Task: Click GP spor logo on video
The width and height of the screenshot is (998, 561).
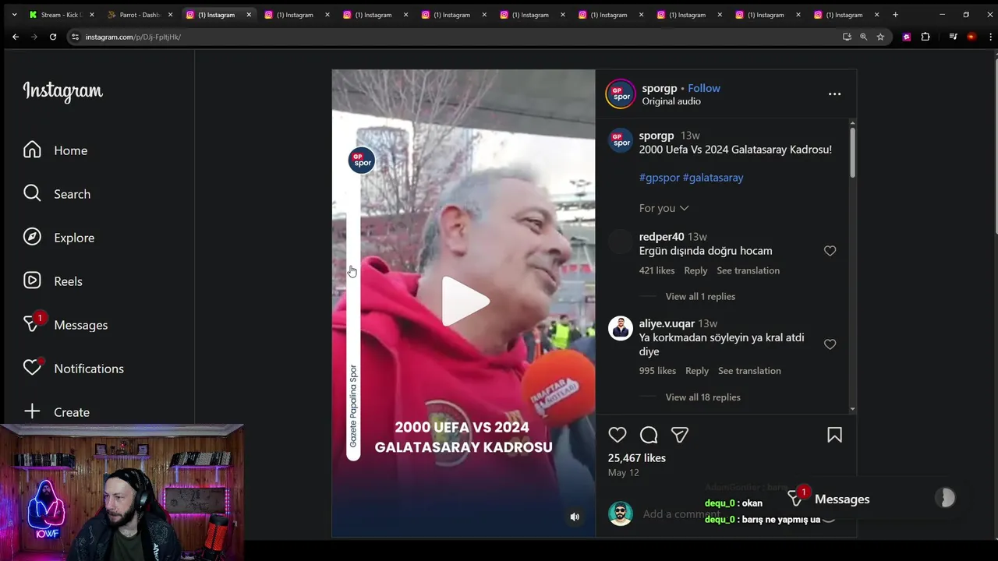Action: [361, 161]
